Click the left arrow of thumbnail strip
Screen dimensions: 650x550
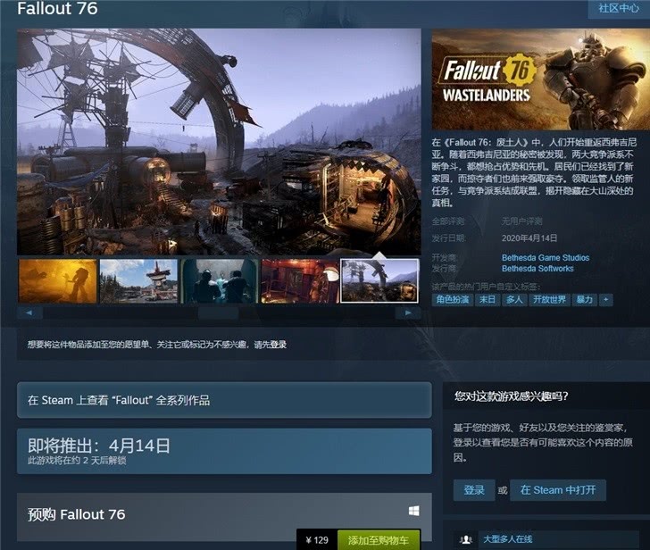[x=29, y=313]
